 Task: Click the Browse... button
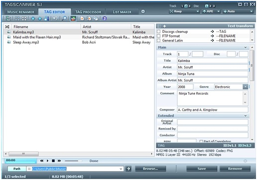click(150, 169)
